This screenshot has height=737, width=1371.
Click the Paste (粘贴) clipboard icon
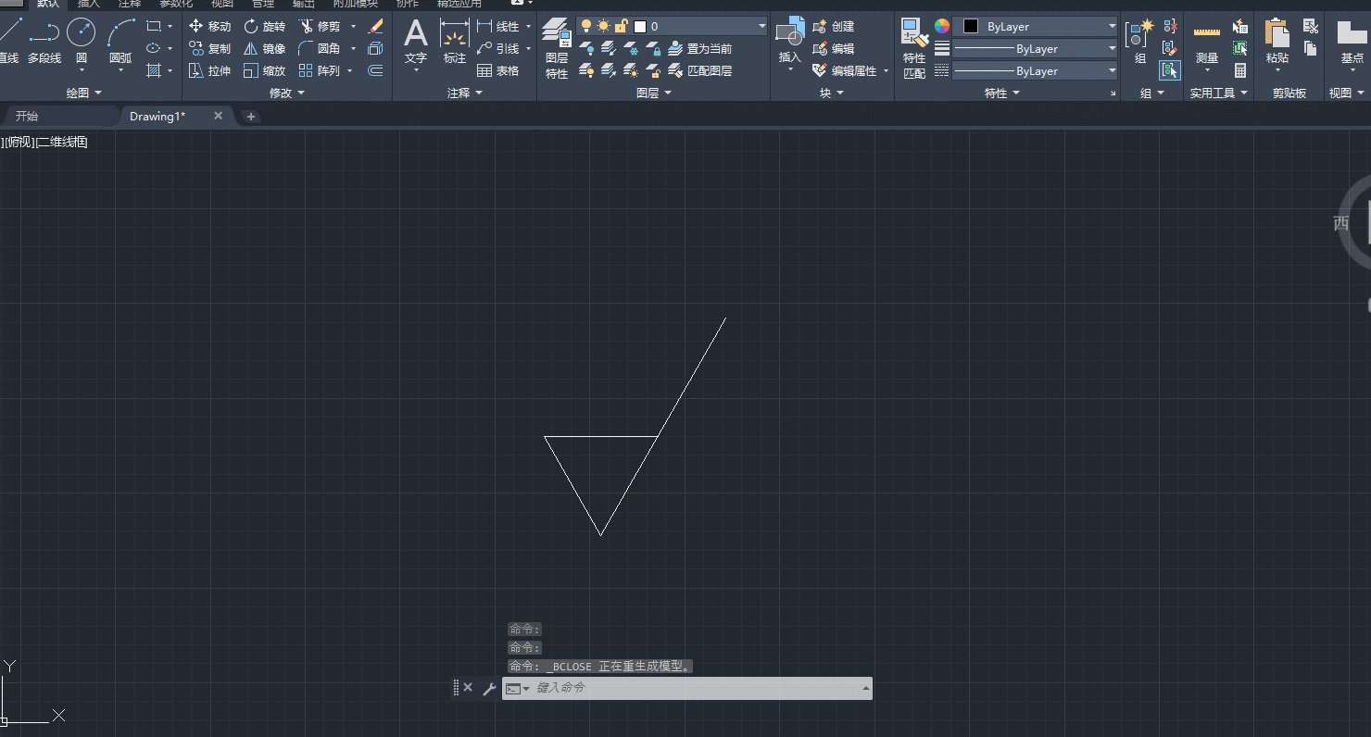pyautogui.click(x=1277, y=33)
